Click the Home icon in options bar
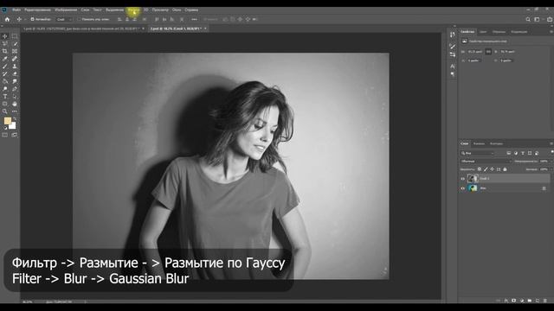554x311 pixels. (x=7, y=19)
